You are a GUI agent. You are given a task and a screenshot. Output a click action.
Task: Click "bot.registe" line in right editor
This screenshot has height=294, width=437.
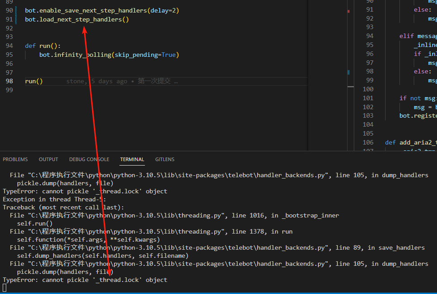(x=418, y=116)
